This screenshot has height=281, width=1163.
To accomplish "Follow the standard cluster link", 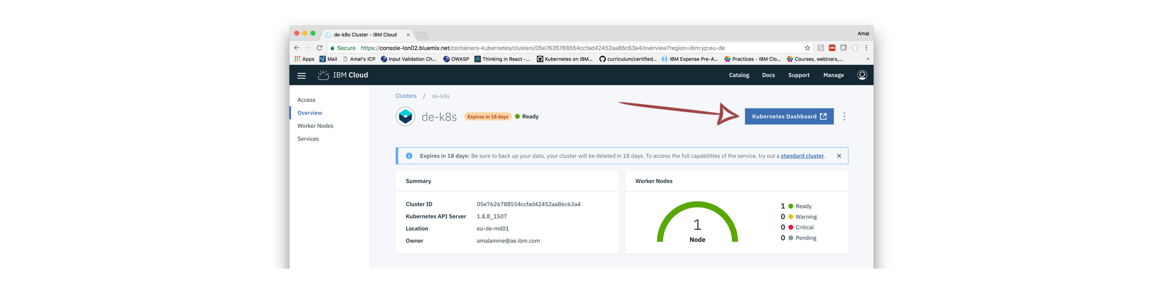I will 802,156.
